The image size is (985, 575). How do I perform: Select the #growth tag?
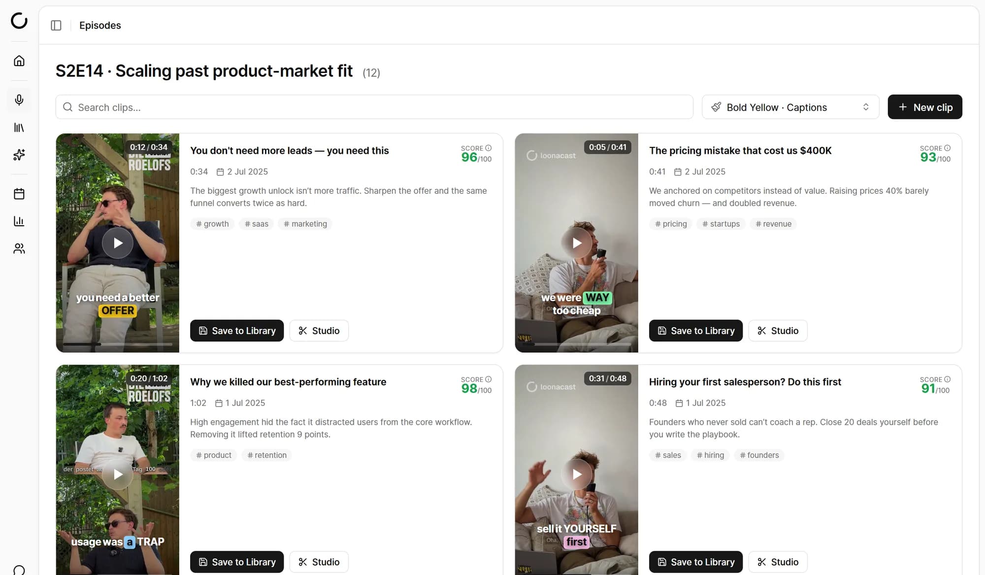pyautogui.click(x=212, y=224)
